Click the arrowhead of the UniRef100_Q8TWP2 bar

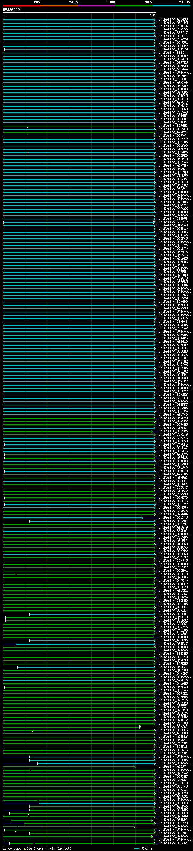(152, 820)
